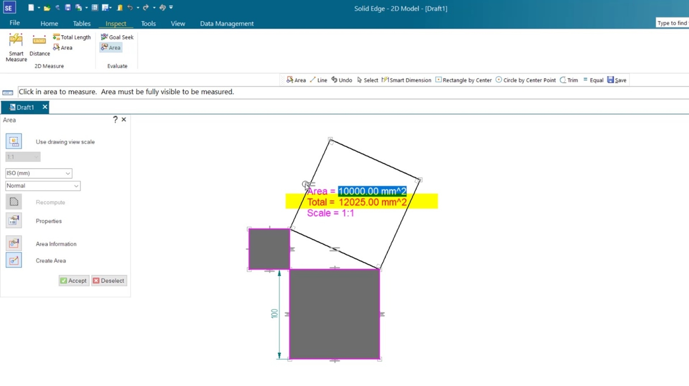The image size is (689, 386).
Task: Toggle the Evaluate Area command
Action: tap(111, 47)
